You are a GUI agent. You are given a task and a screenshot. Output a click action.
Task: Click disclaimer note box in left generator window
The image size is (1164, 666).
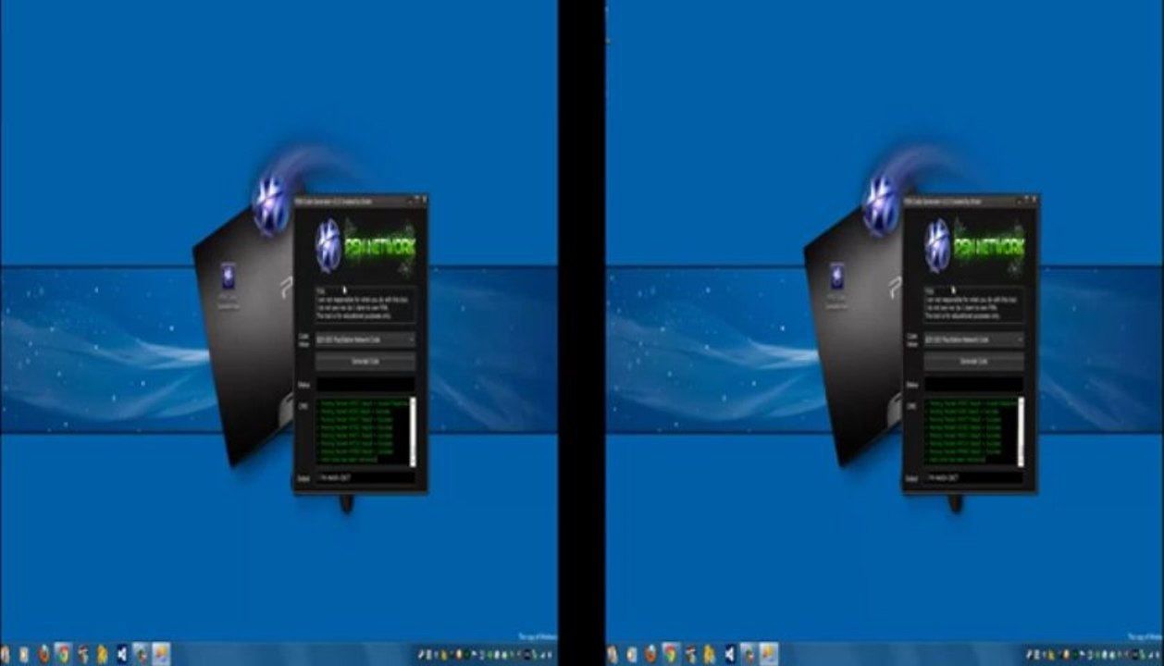365,305
